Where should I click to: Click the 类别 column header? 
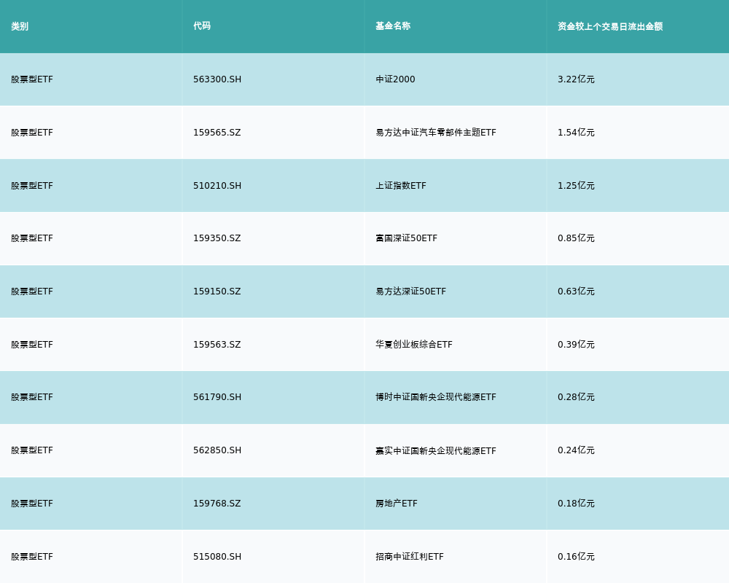coord(20,26)
